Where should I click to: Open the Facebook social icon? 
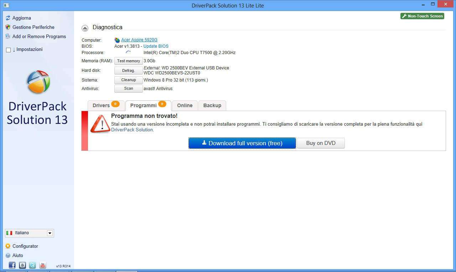12,265
